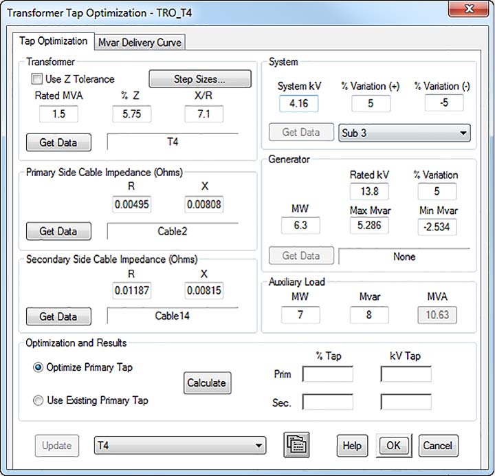Expand the Sub 3 system dropdown
Viewport: 495px width, 476px height.
click(462, 133)
